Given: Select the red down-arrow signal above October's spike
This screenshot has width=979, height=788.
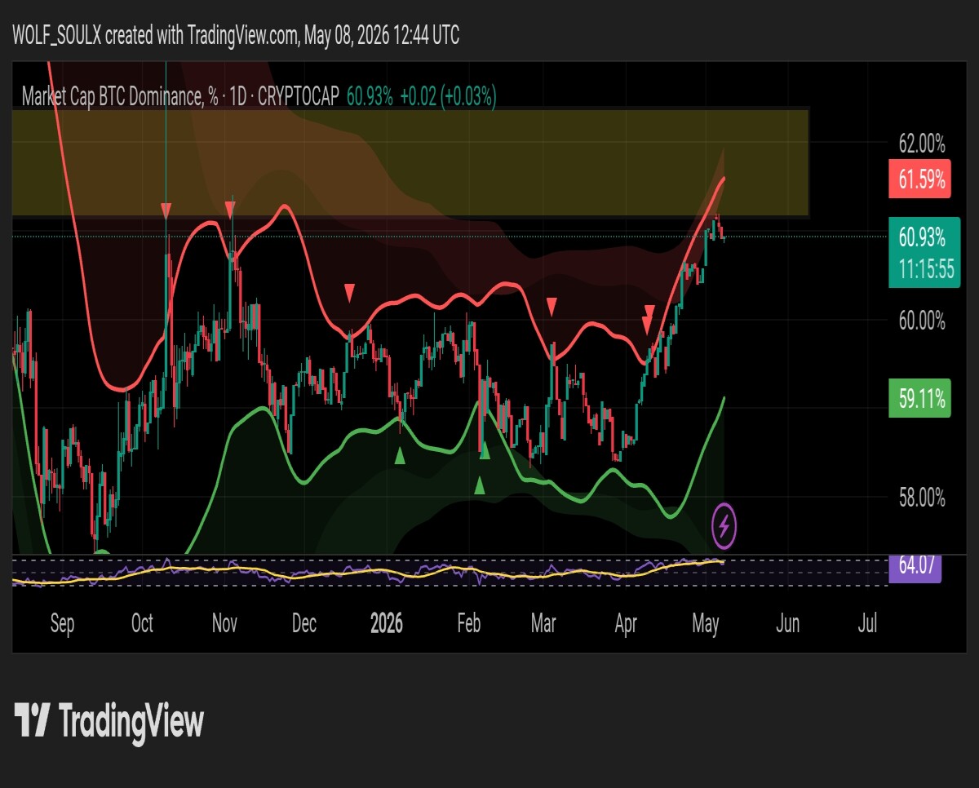Looking at the screenshot, I should click(166, 210).
